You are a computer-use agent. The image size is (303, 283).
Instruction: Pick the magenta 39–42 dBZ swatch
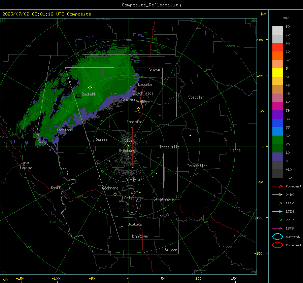pyautogui.click(x=277, y=106)
